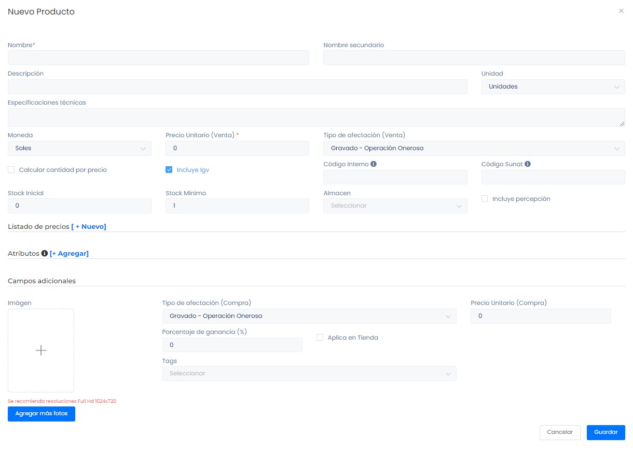Screen dimensions: 633x451
Task: Click the [+ Nuevo] price list link
Action: (x=89, y=226)
